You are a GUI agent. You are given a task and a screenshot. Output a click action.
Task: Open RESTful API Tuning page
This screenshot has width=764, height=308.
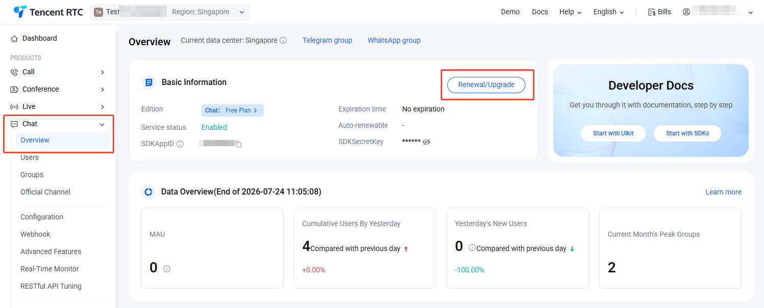click(51, 286)
